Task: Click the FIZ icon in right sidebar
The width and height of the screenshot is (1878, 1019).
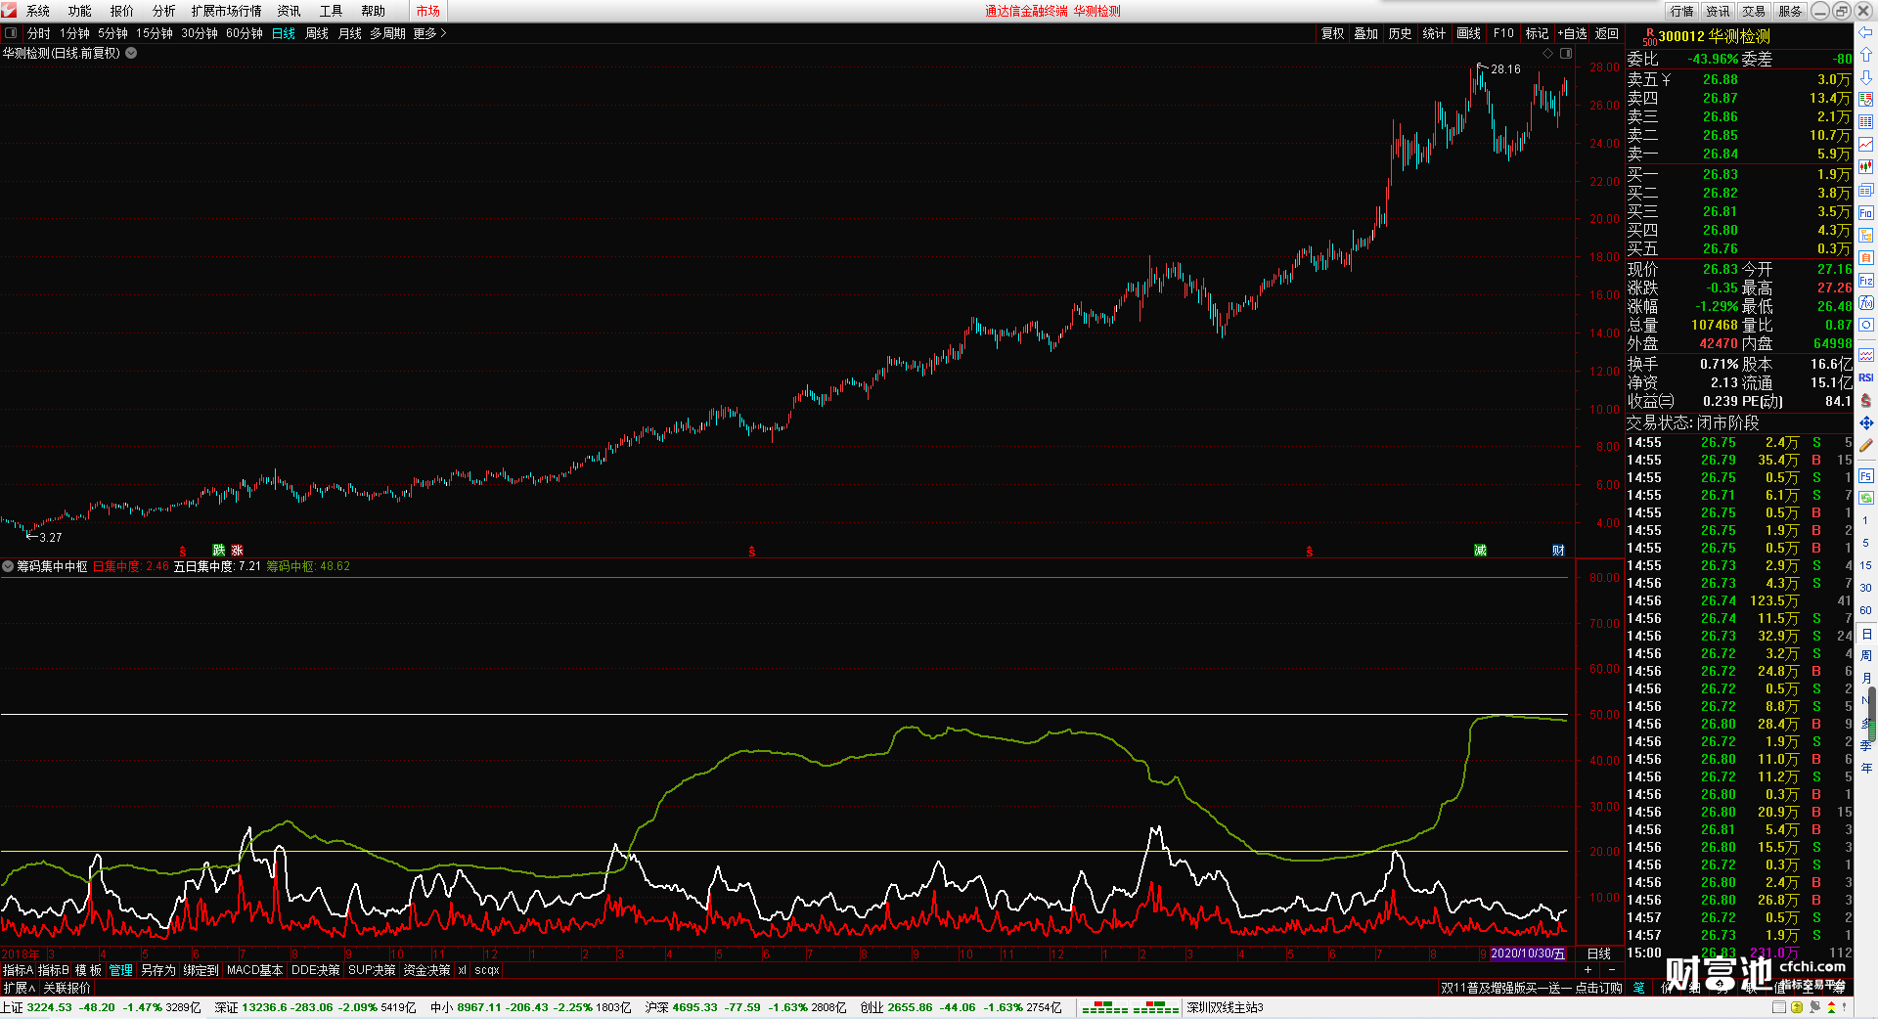Action: click(1865, 281)
